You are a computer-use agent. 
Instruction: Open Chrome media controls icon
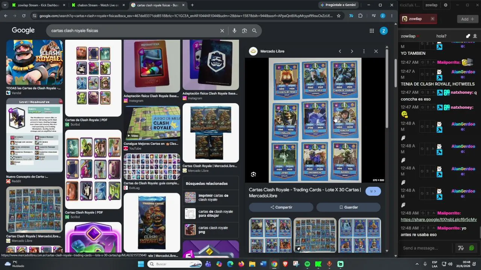coord(374,16)
